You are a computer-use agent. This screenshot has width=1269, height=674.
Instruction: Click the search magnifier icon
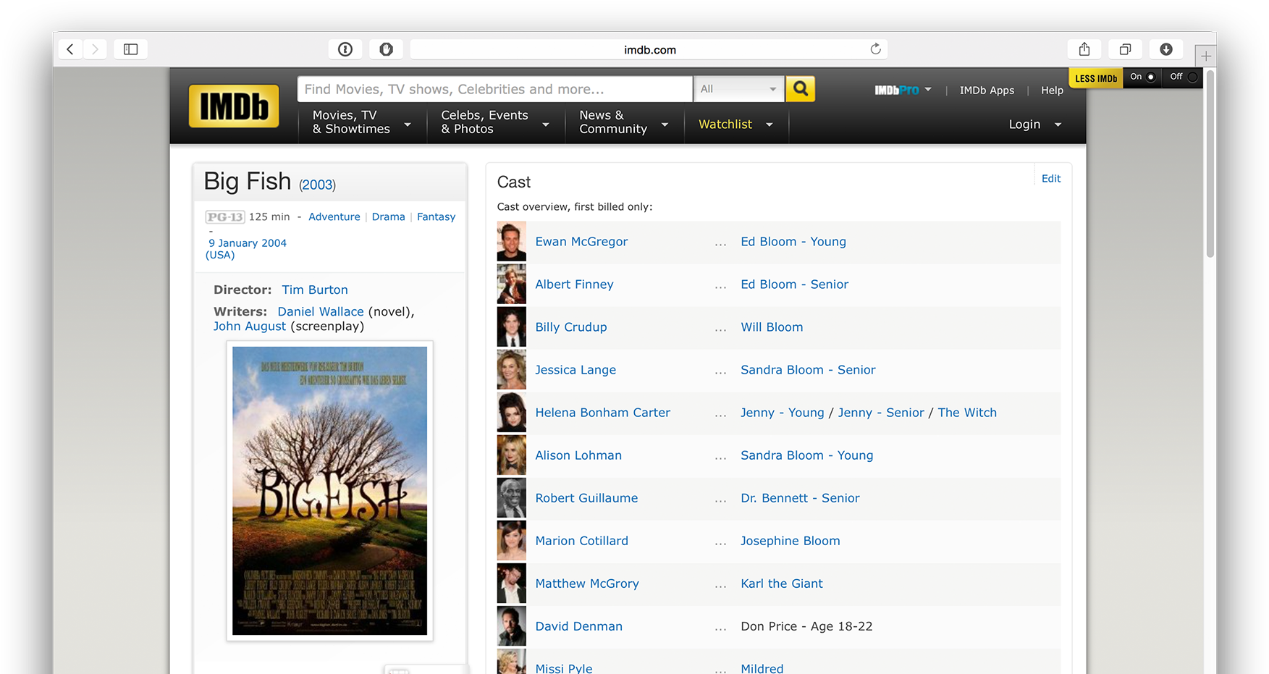(x=800, y=88)
